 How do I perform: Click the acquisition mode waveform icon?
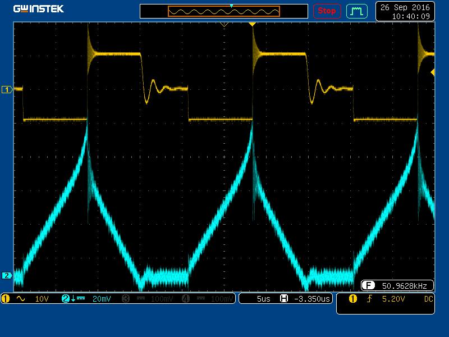[x=356, y=11]
